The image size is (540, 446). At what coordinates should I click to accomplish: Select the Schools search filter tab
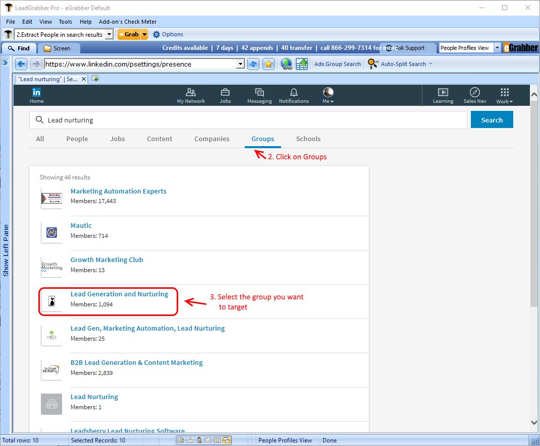coord(308,139)
